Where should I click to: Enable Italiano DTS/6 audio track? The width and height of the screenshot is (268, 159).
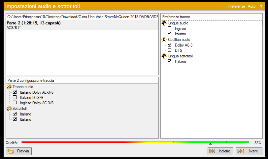point(15,97)
